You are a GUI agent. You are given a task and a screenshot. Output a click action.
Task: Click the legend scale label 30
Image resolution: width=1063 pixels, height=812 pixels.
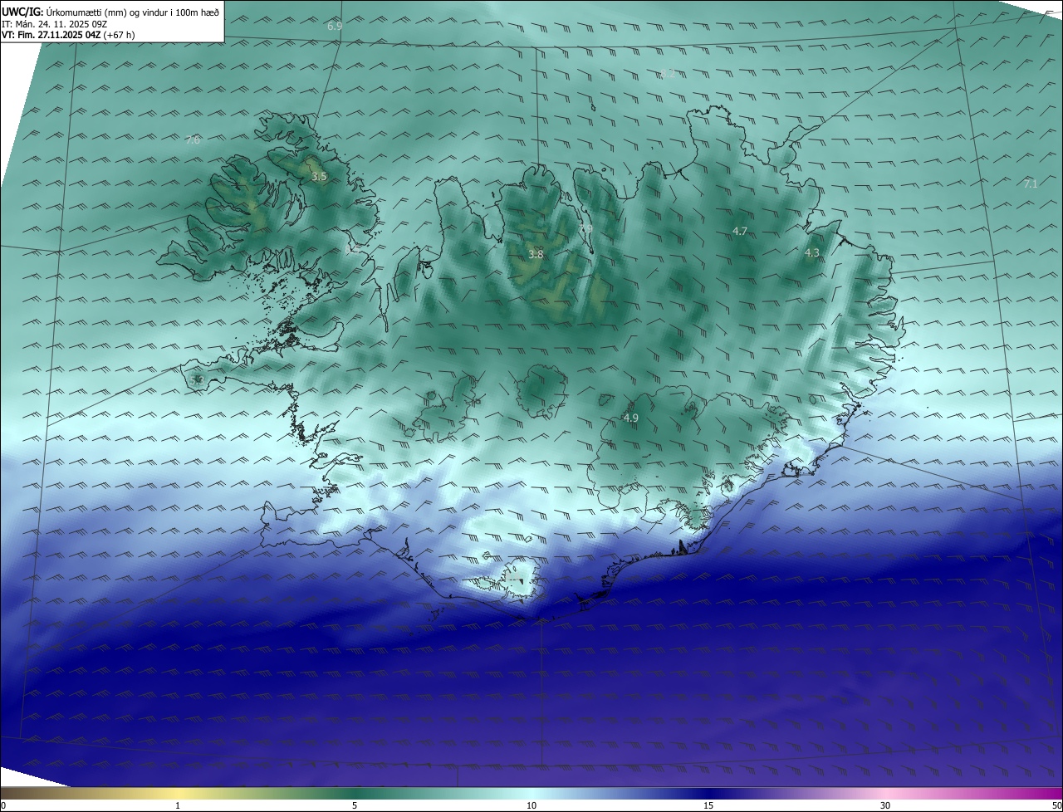[885, 805]
